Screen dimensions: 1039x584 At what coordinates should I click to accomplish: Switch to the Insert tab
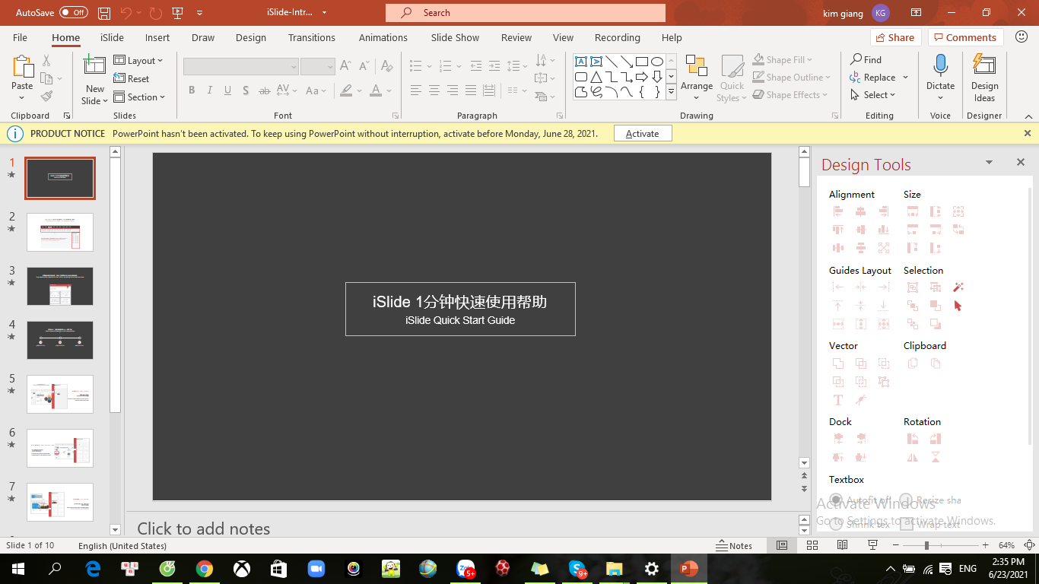point(157,37)
